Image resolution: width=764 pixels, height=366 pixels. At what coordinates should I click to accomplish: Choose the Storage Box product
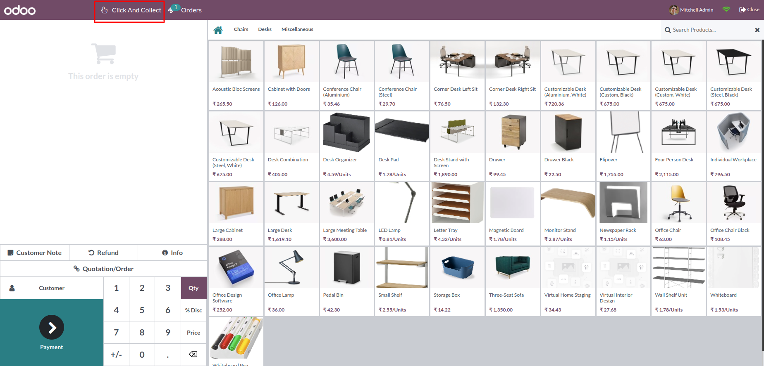click(x=457, y=281)
